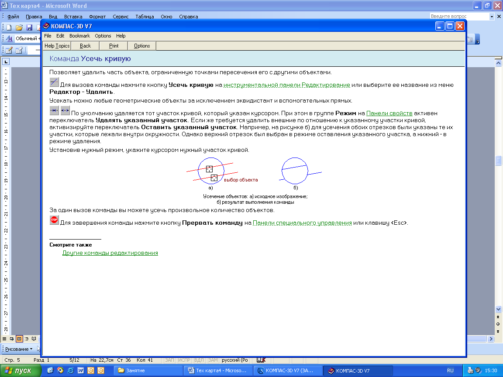Follow the Панели свойств link
Screen dimensions: 503x377
(x=389, y=113)
